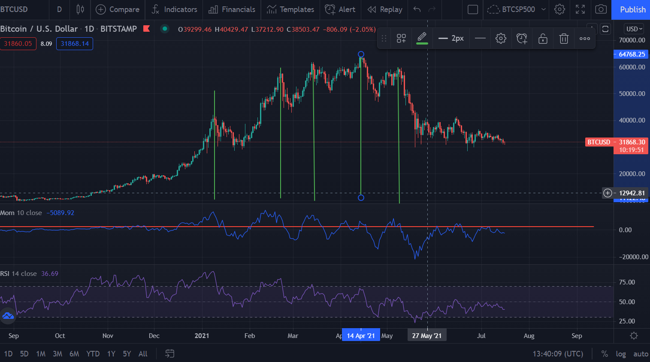The width and height of the screenshot is (650, 362).
Task: Select the bottom anchor of the green line
Action: pos(361,197)
